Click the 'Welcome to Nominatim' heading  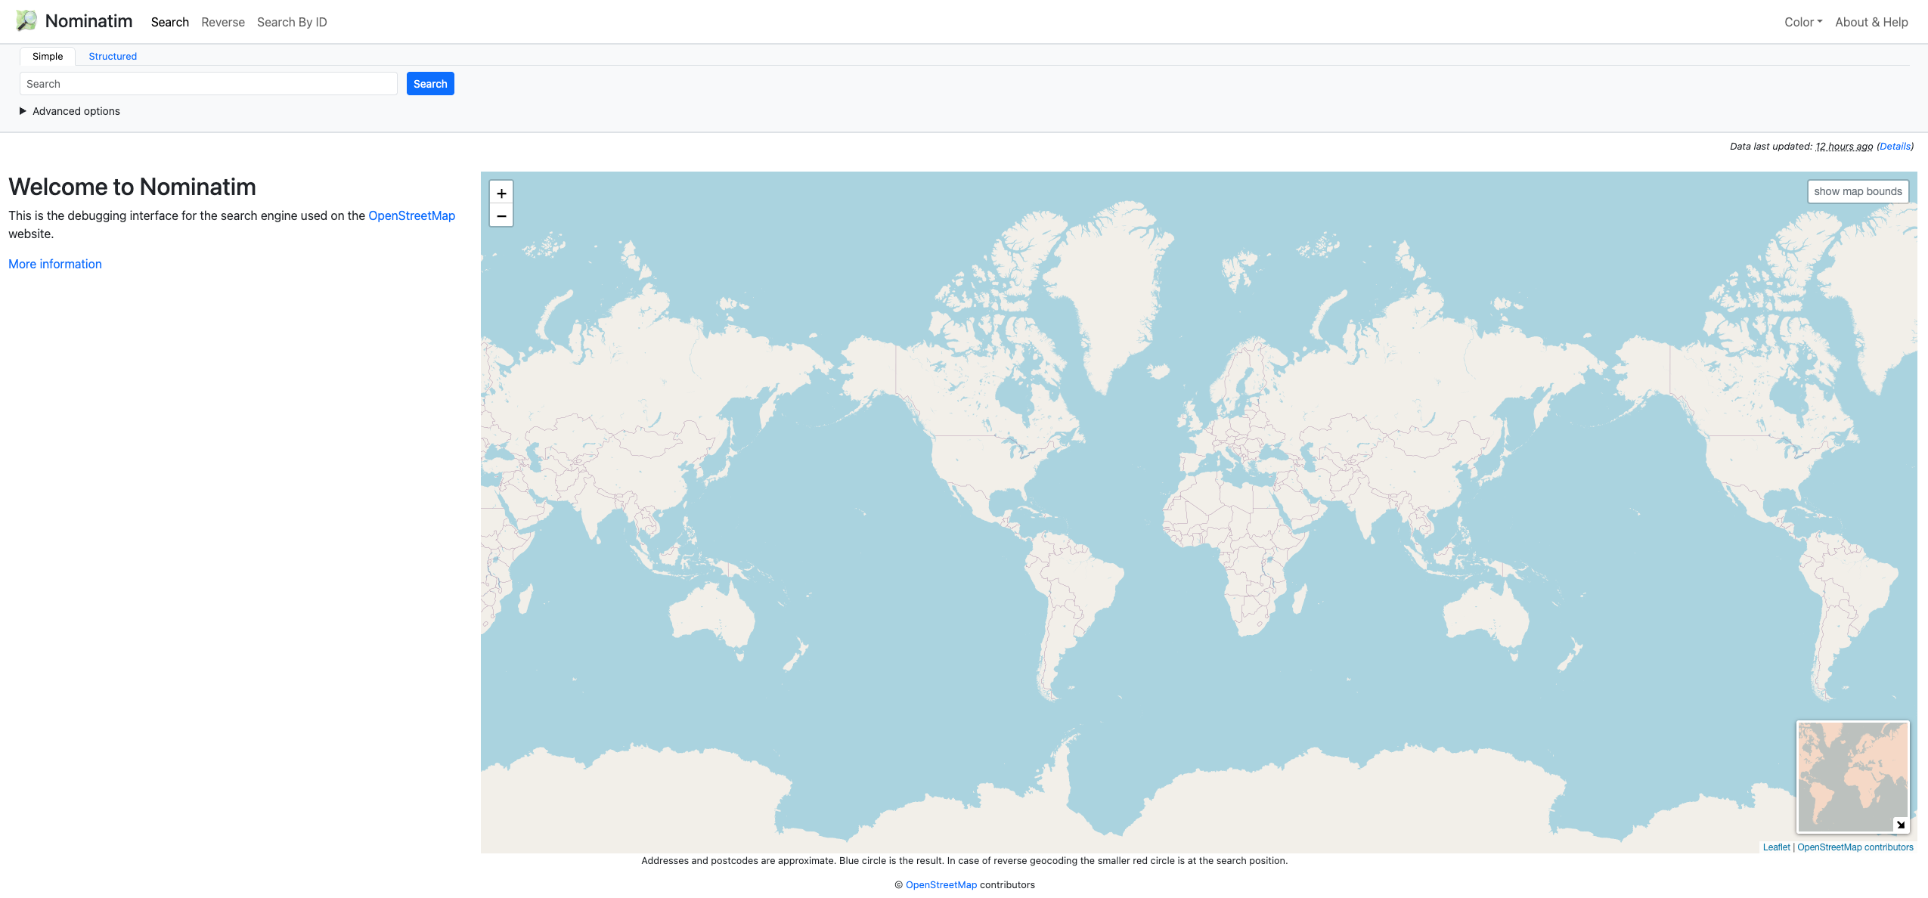[132, 187]
